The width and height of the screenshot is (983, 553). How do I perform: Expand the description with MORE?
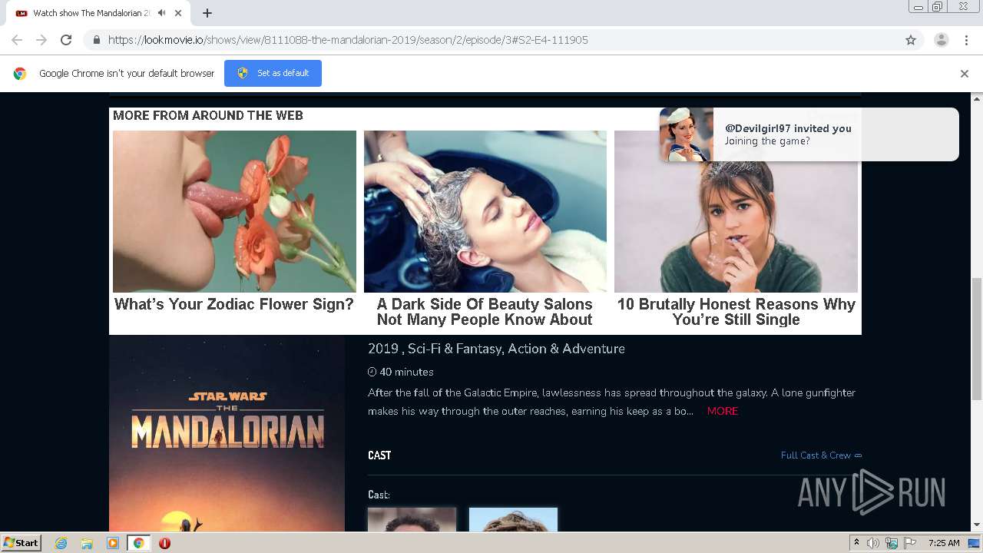pos(723,411)
